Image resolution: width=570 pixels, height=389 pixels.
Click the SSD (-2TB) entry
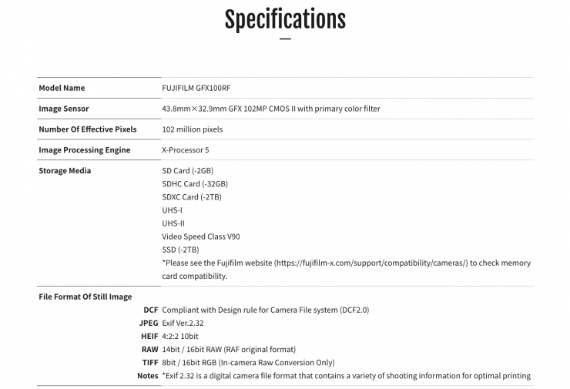point(180,250)
